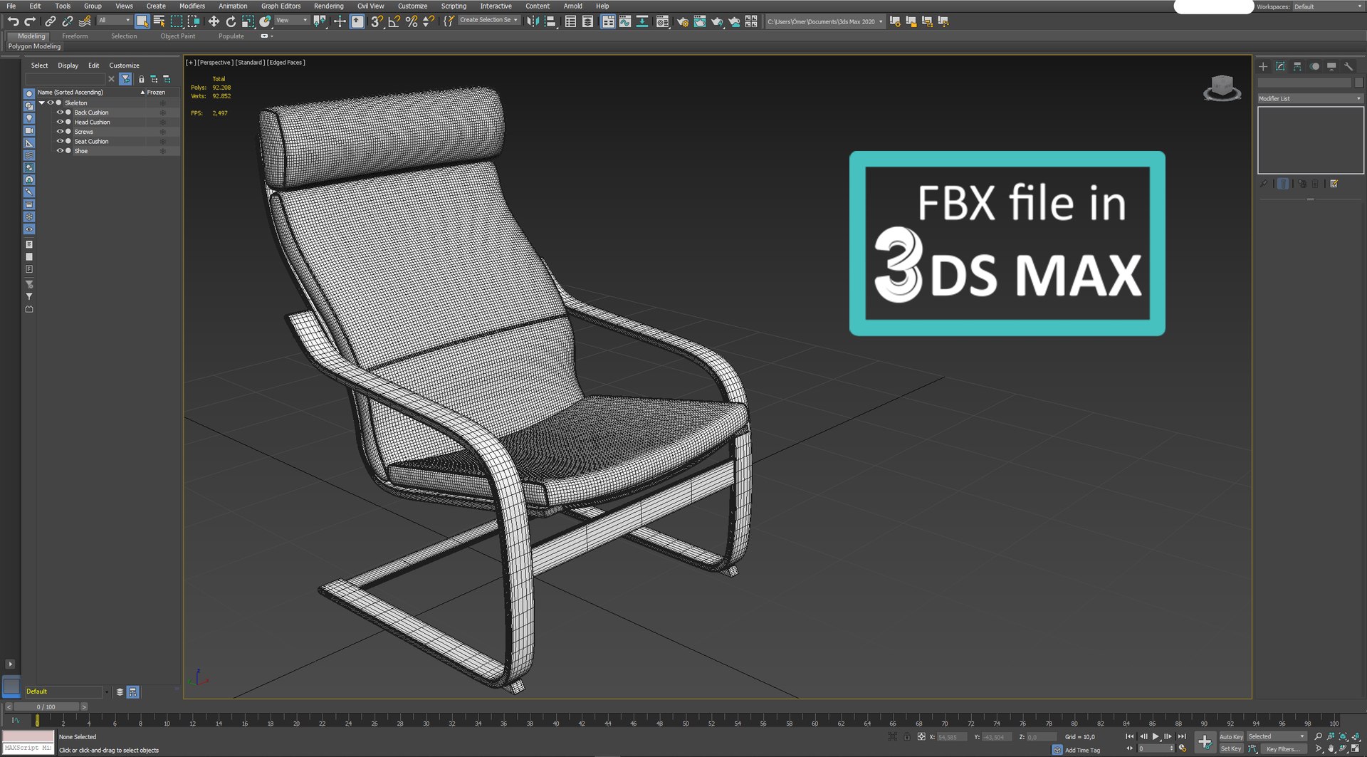1367x757 pixels.
Task: Toggle visibility of Back Cushion
Action: (60, 113)
